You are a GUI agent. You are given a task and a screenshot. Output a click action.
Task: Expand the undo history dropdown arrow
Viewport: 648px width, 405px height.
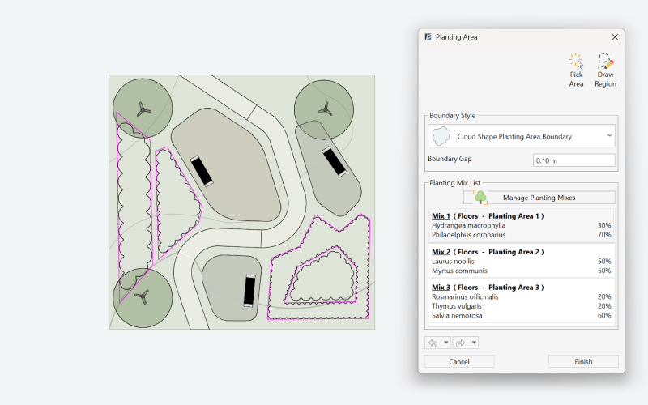click(x=446, y=343)
